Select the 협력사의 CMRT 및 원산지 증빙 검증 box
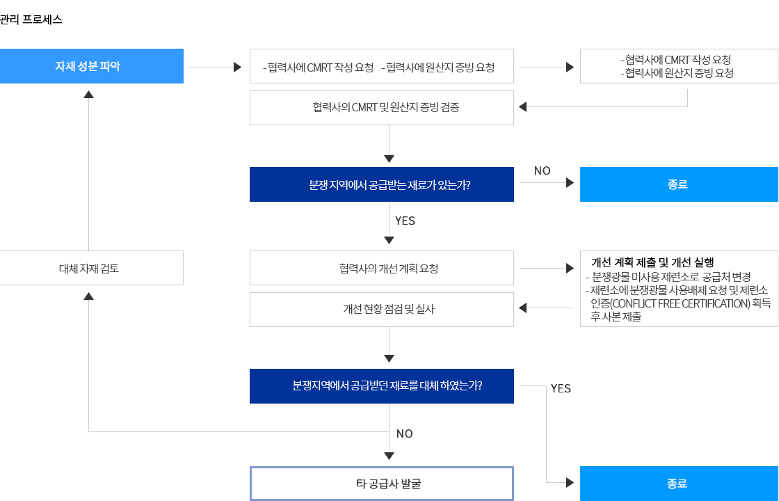The height and width of the screenshot is (501, 779). pos(382,108)
